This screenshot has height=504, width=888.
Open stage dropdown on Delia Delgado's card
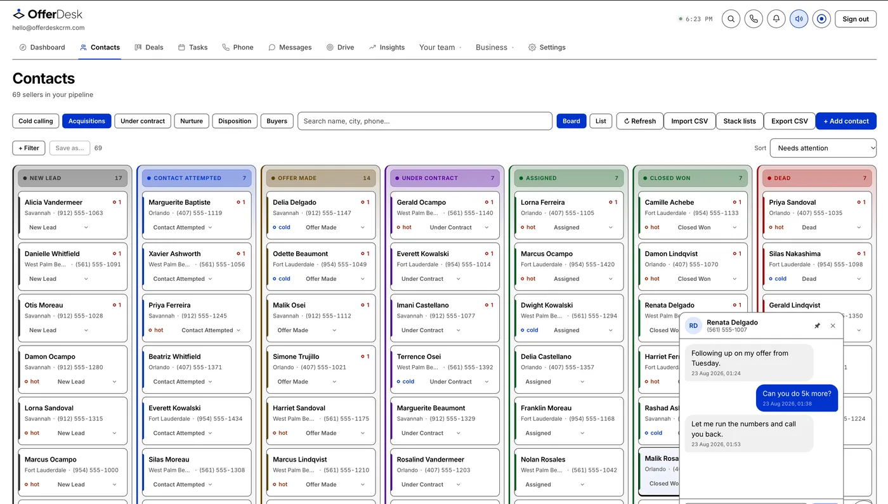coord(336,228)
